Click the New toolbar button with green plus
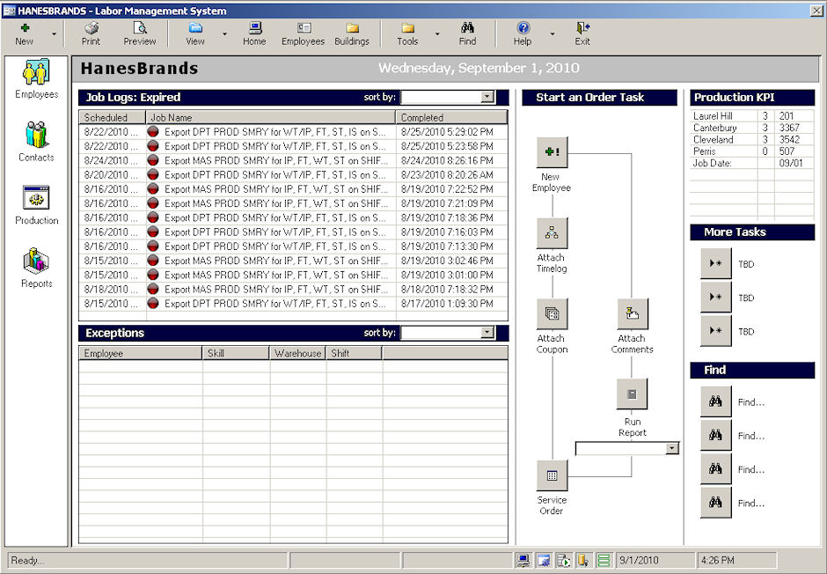The height and width of the screenshot is (574, 827). click(25, 33)
